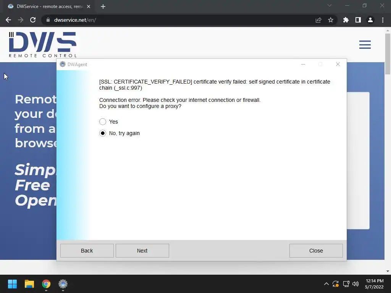Viewport: 391px width, 293px height.
Task: Click the forward navigation arrow
Action: (x=21, y=20)
